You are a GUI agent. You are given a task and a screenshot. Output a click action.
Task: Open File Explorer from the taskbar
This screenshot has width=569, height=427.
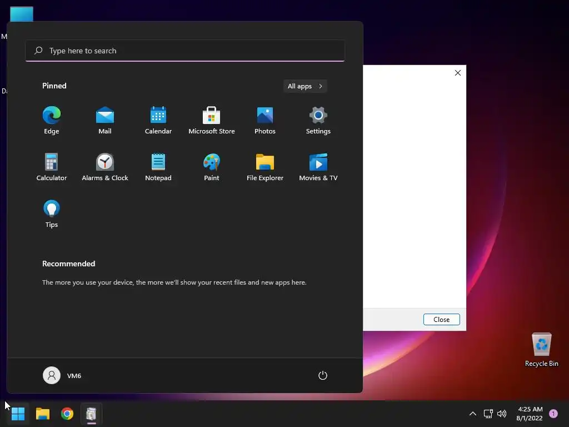[42, 414]
